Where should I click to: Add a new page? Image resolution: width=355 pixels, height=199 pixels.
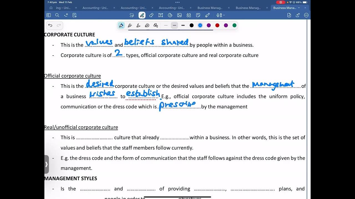click(289, 15)
